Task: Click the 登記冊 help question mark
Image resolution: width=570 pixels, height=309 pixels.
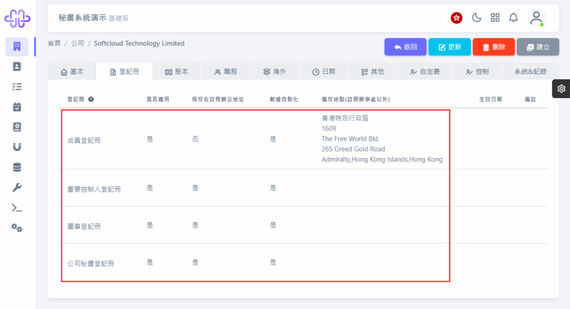Action: pyautogui.click(x=91, y=99)
